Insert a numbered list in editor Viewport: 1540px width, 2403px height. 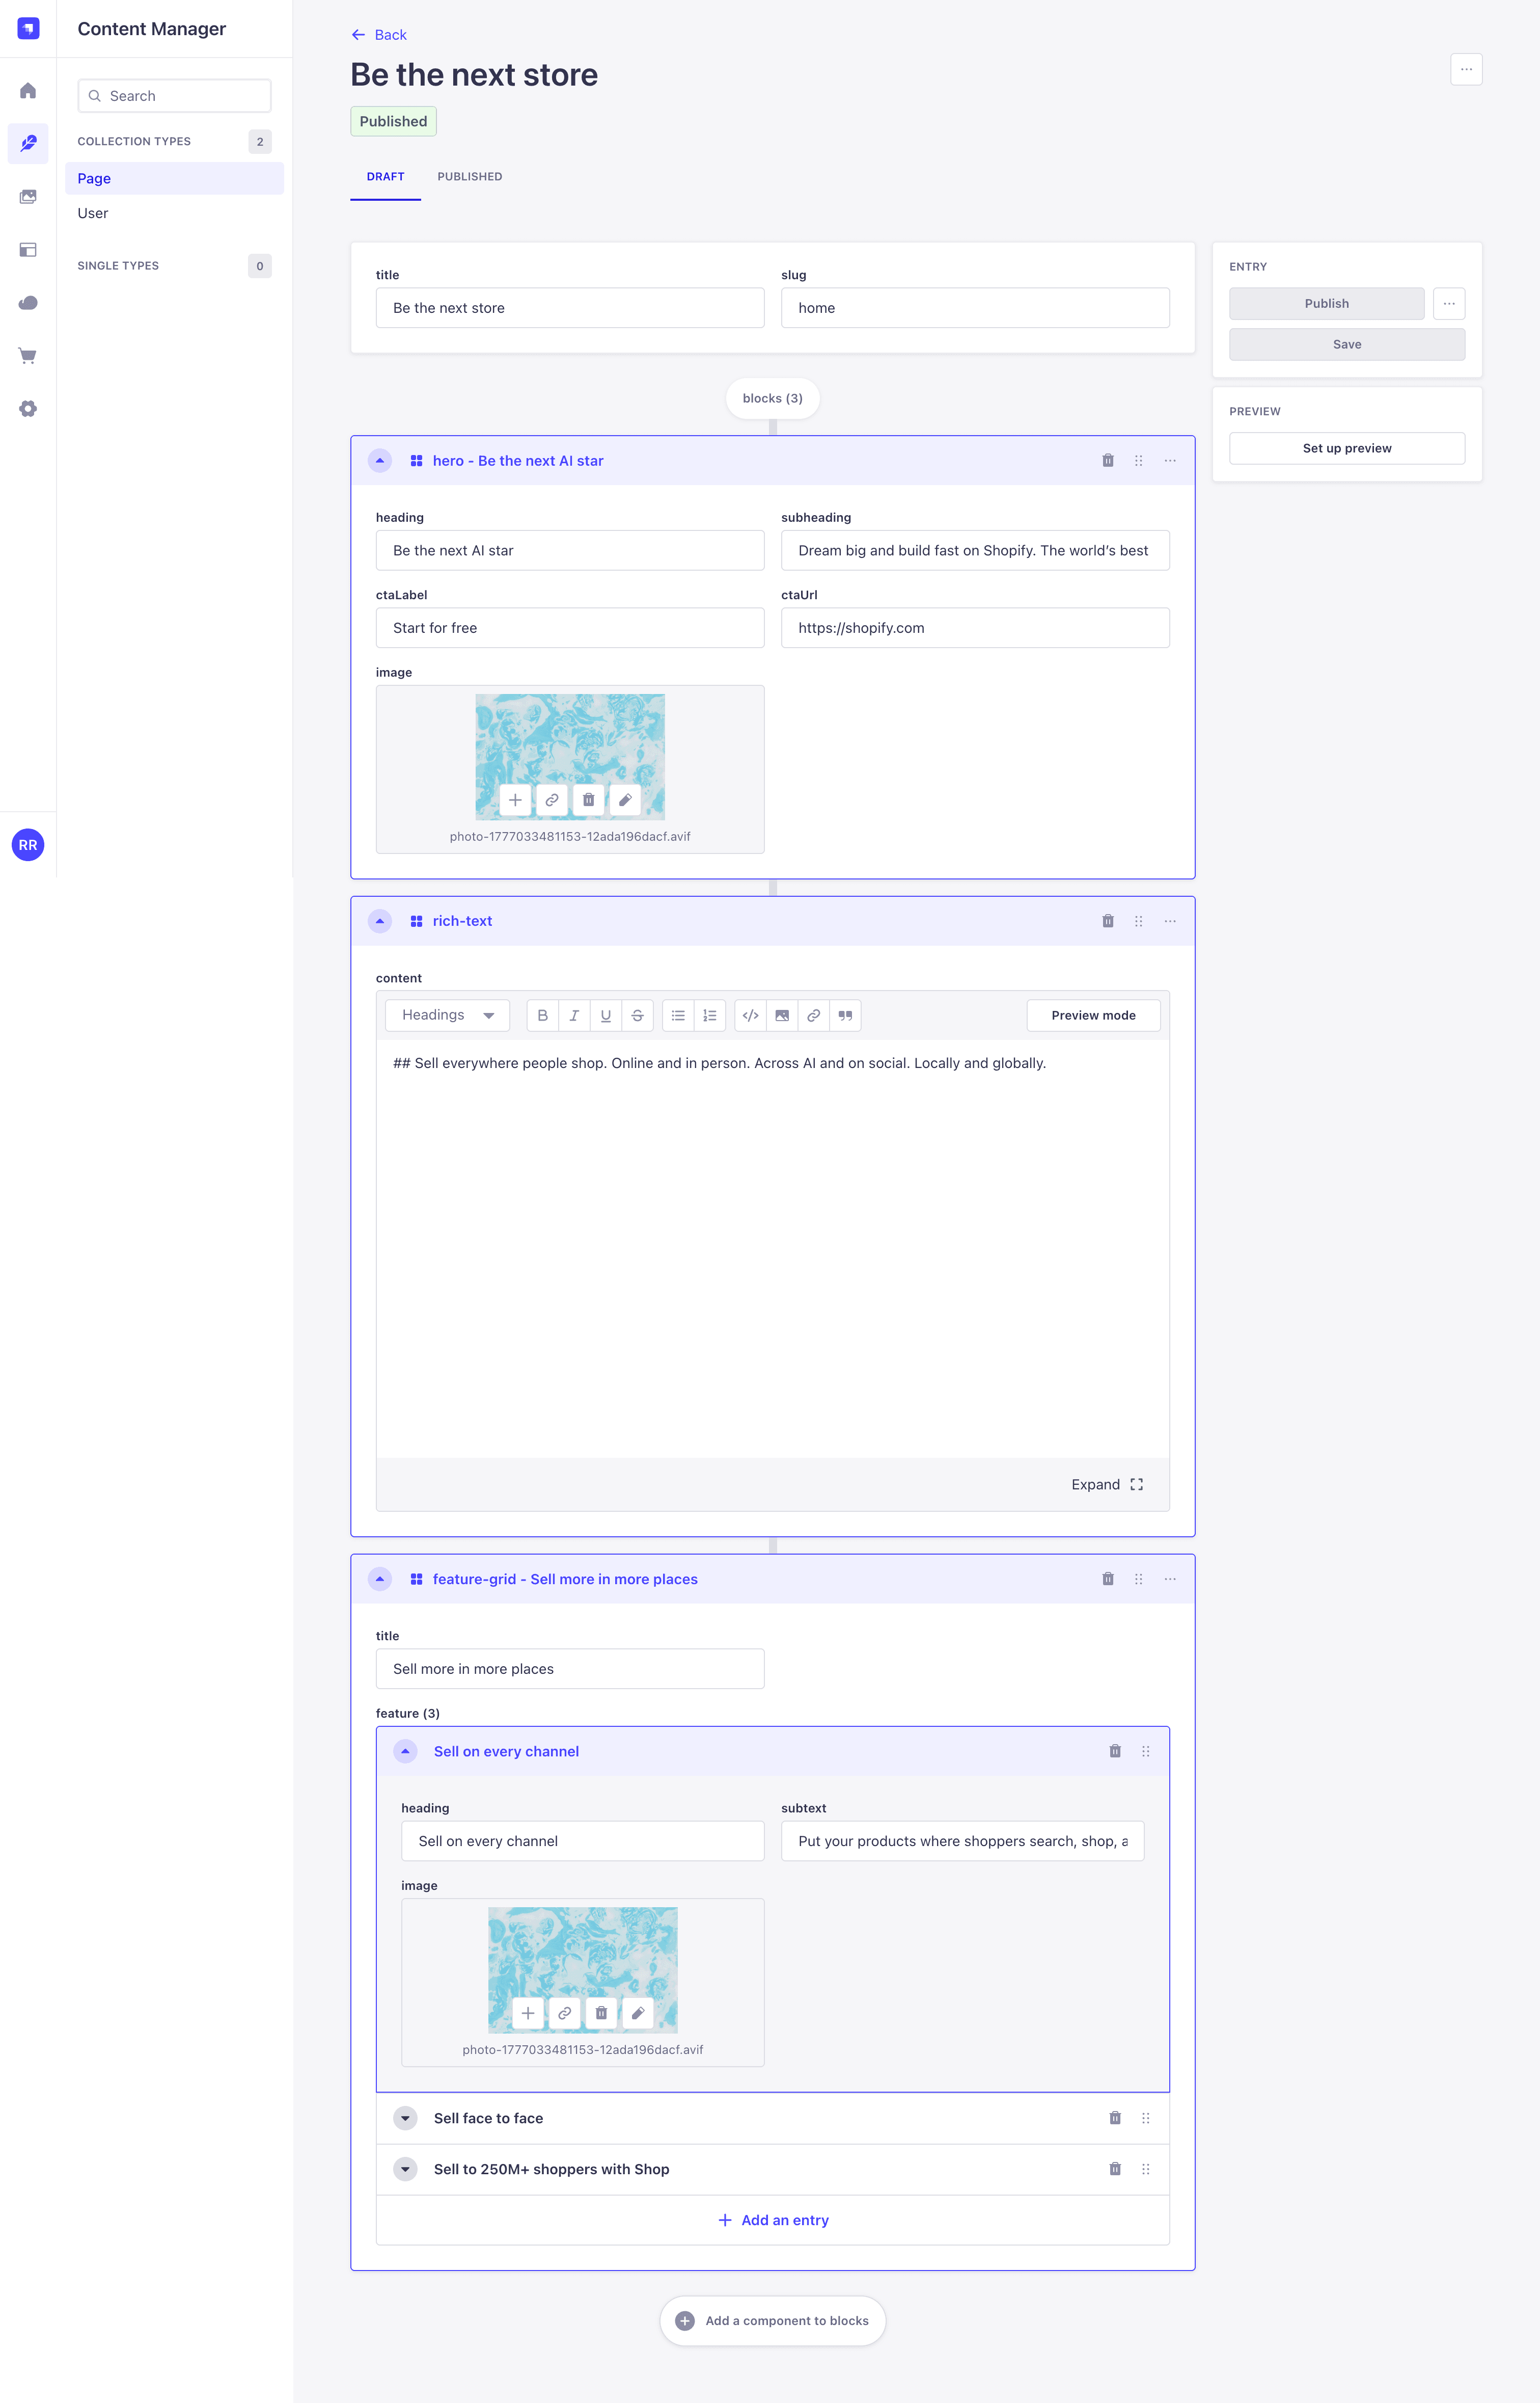[x=710, y=1016]
